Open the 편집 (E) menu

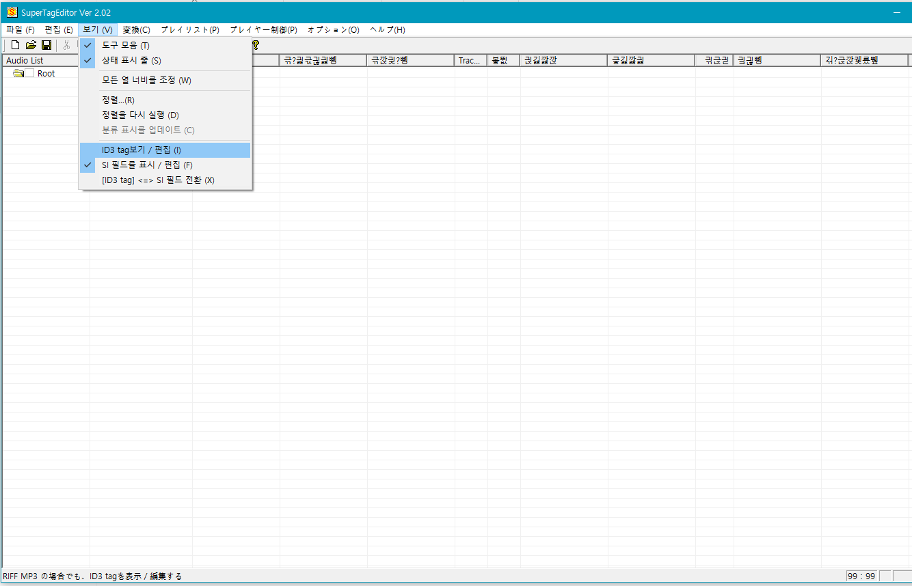coord(59,30)
